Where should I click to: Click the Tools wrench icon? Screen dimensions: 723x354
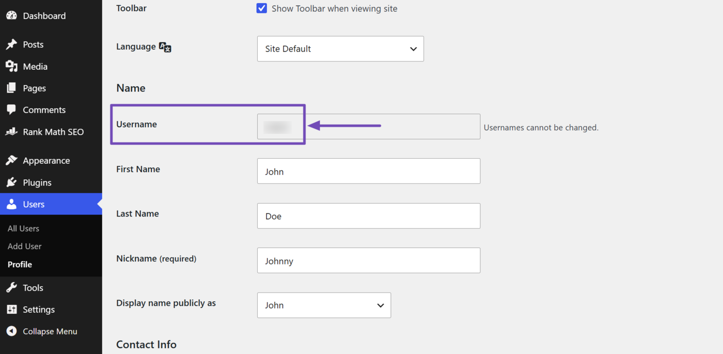[x=11, y=287]
